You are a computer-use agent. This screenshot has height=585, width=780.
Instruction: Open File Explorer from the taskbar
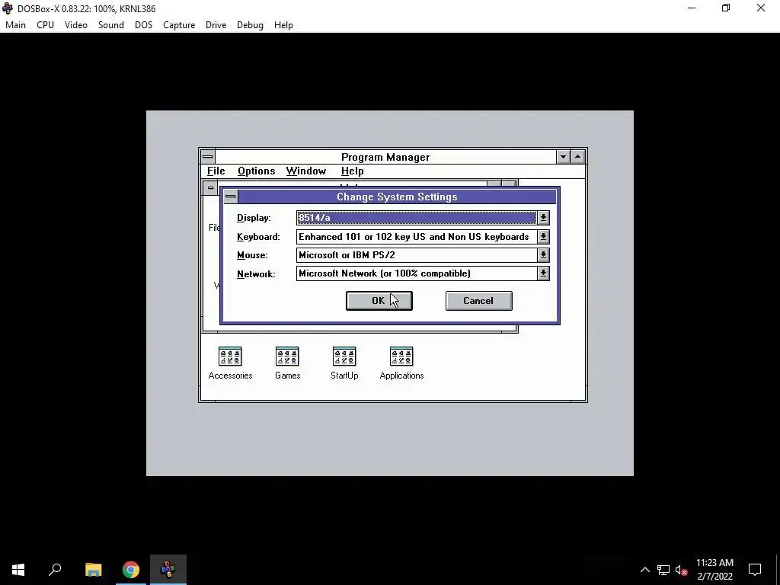(x=94, y=570)
